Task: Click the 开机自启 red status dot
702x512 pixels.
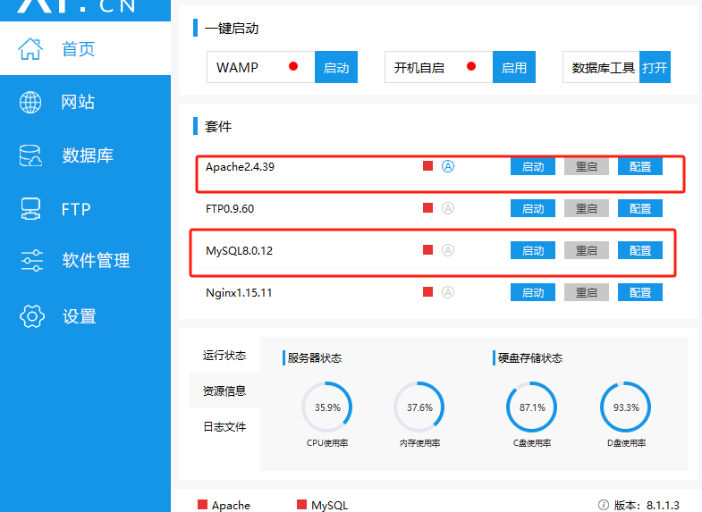Action: 471,66
